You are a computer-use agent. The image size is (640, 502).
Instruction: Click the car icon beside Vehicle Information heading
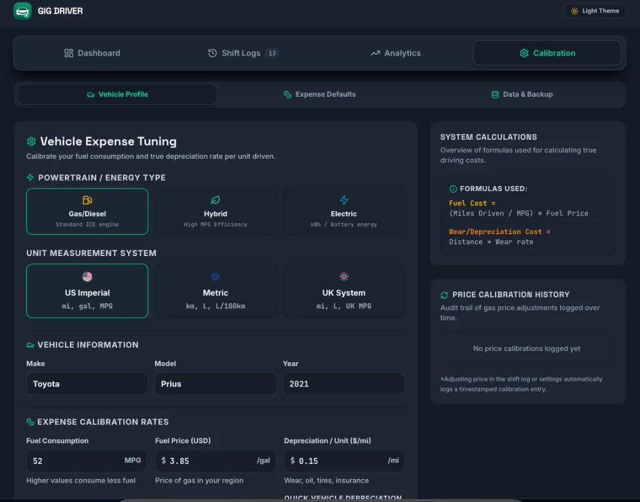30,345
